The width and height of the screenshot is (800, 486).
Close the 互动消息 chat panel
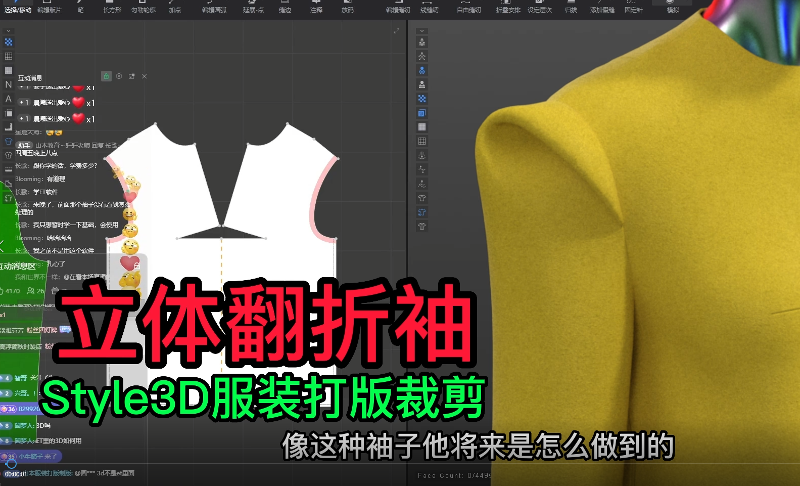(145, 76)
